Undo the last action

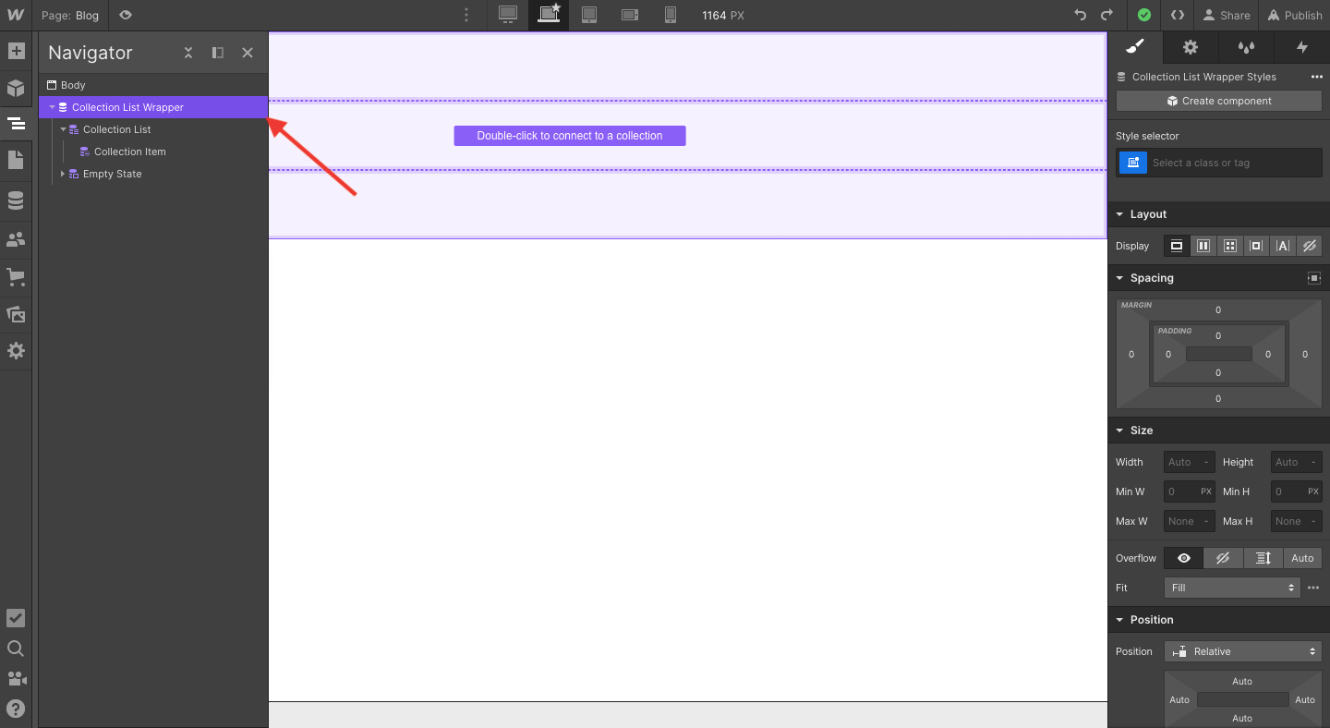(x=1081, y=15)
